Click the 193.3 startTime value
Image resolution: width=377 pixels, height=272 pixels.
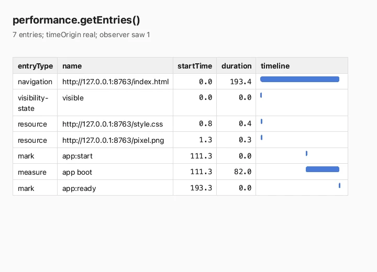click(x=201, y=188)
